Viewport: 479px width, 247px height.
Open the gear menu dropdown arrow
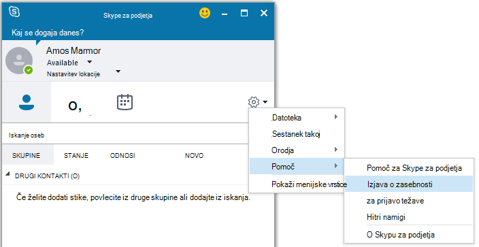pos(265,102)
